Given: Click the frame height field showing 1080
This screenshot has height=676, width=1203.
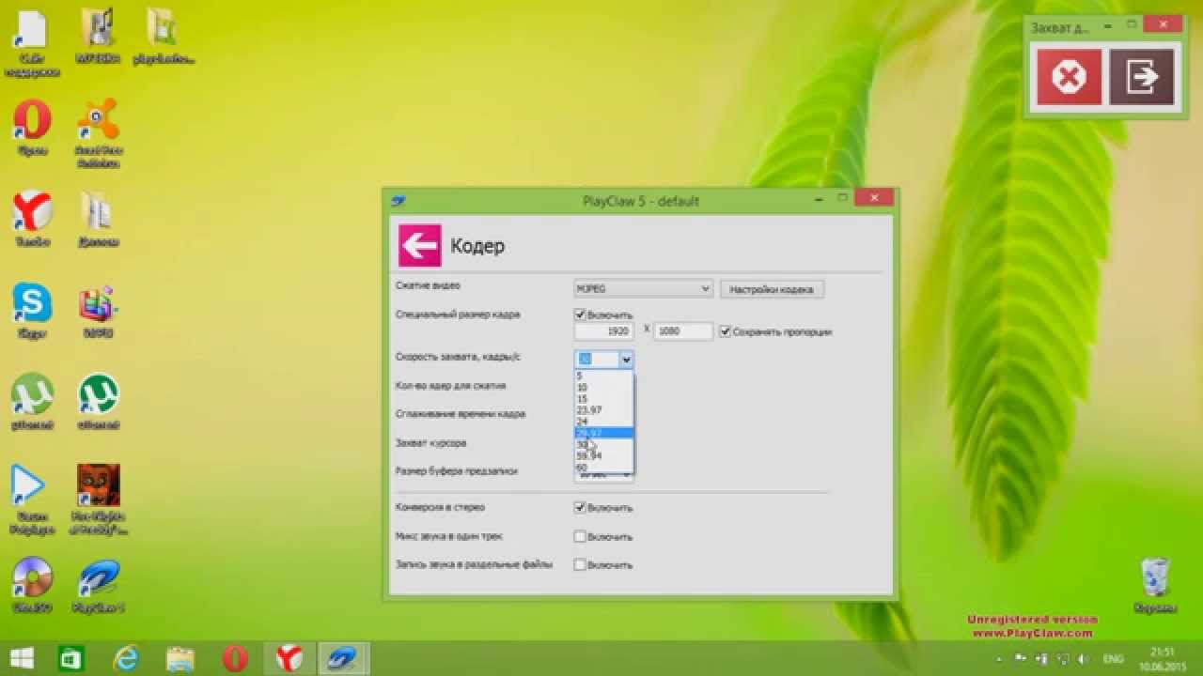Looking at the screenshot, I should point(683,331).
